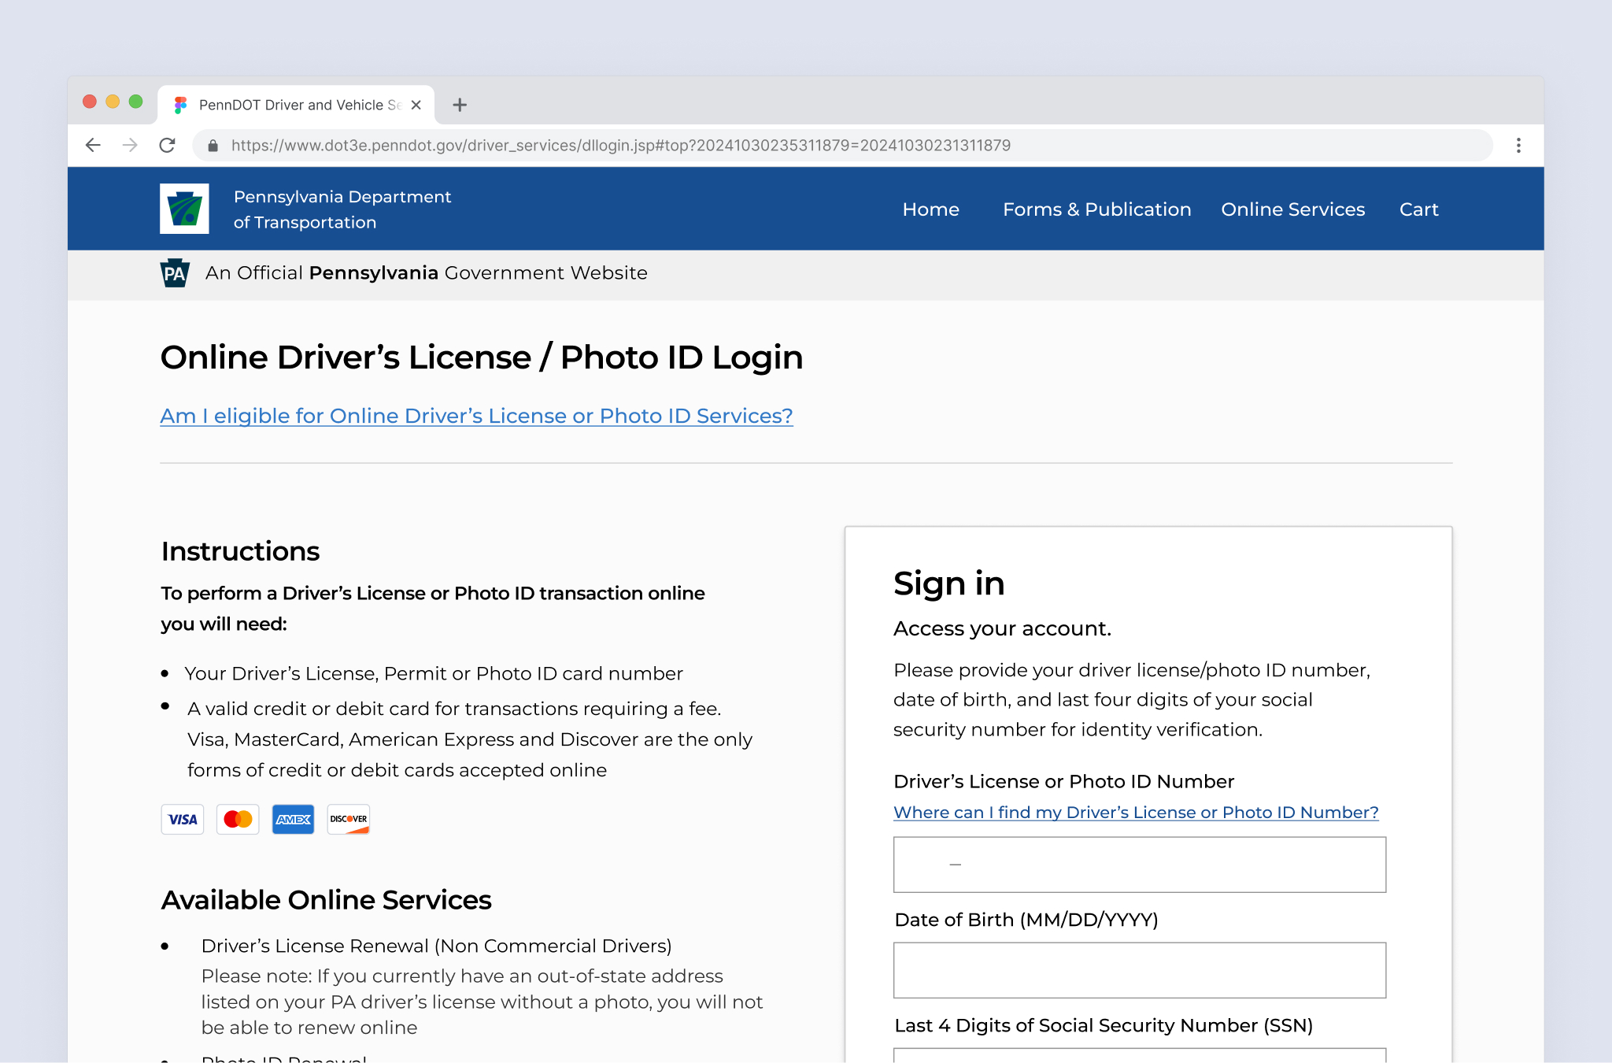
Task: Open the Cart menu item
Action: 1418,209
